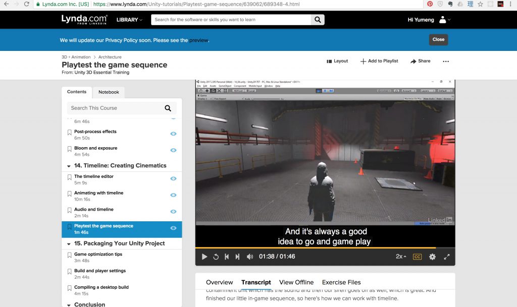Image resolution: width=517 pixels, height=307 pixels.
Task: Close the Privacy Policy banner
Action: coord(438,39)
